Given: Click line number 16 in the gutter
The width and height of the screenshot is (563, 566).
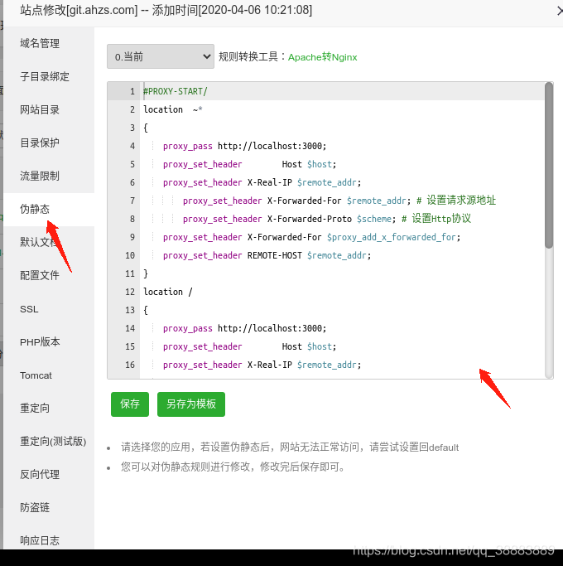Looking at the screenshot, I should tap(130, 365).
